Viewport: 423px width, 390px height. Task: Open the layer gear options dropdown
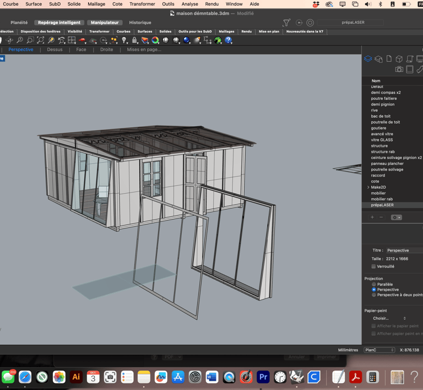click(x=397, y=217)
